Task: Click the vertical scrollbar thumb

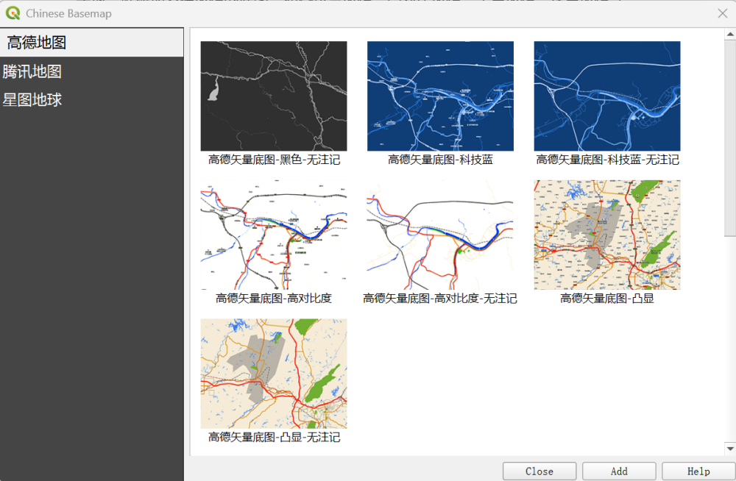Action: tap(730, 138)
